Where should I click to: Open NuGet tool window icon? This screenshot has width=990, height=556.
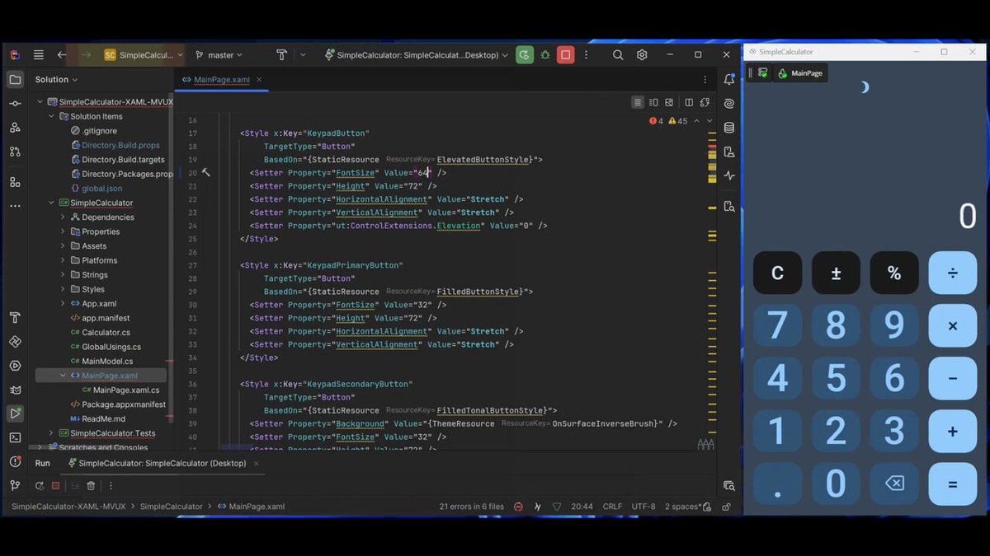[x=15, y=342]
